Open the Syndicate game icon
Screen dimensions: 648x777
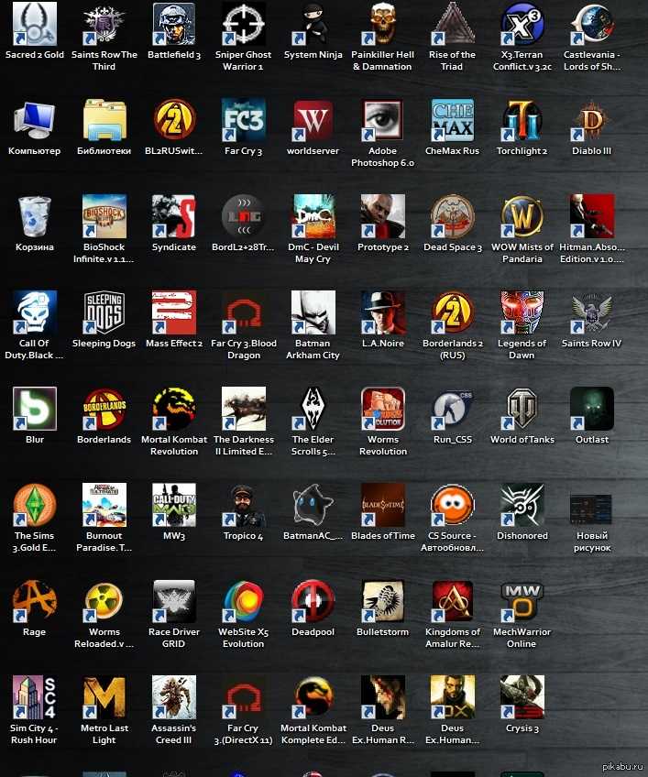[174, 216]
